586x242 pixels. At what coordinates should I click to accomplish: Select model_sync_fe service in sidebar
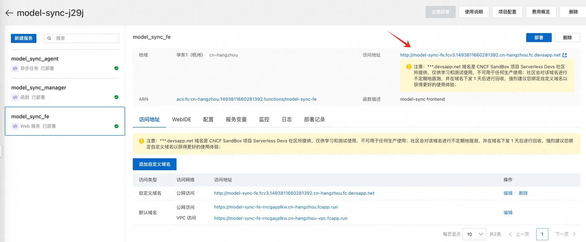coord(65,121)
